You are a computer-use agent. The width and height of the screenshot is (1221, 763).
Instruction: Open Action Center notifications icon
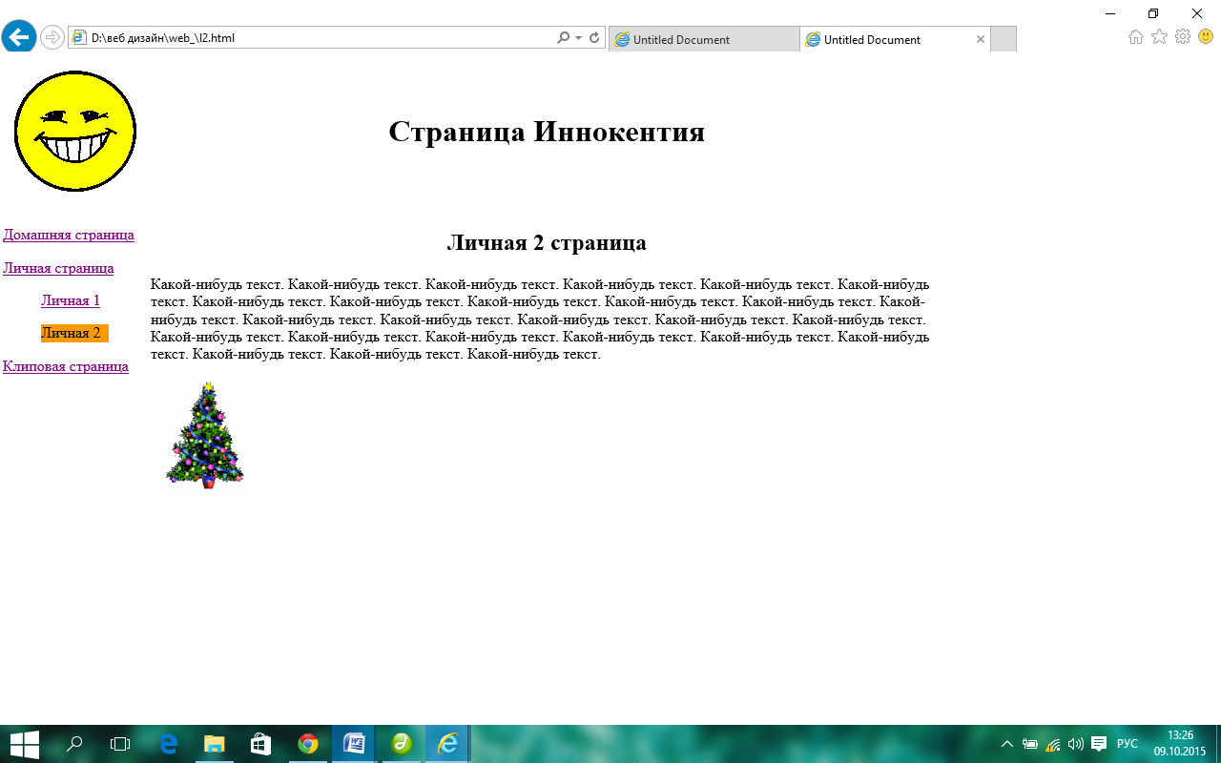coord(1099,744)
